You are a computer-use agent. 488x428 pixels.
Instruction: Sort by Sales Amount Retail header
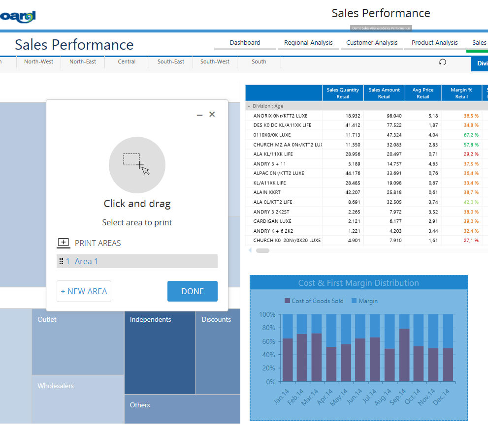tap(384, 93)
